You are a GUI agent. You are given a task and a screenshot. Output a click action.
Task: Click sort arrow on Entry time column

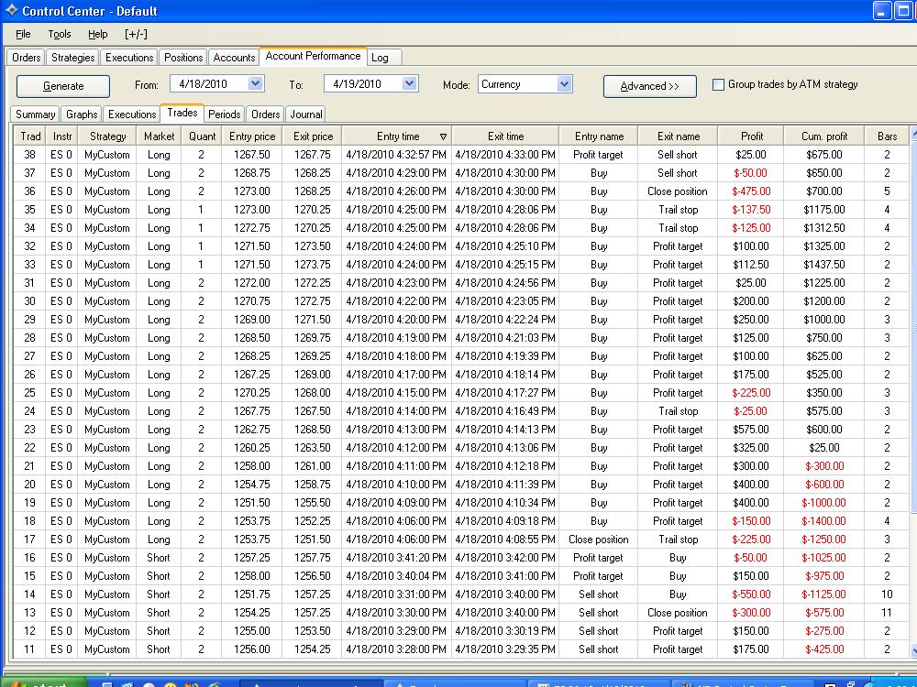coord(443,136)
